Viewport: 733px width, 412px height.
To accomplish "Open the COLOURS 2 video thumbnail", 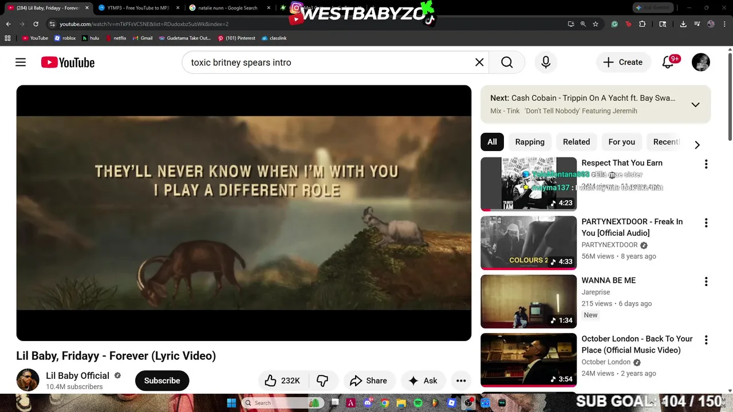I will (529, 243).
